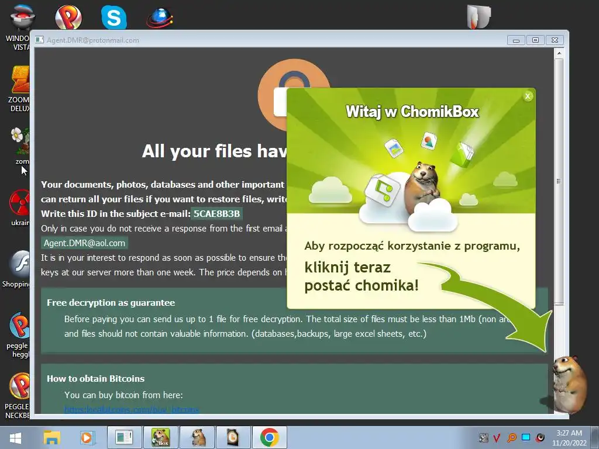599x449 pixels.
Task: Click the round speaker tray icon
Action: 540,437
